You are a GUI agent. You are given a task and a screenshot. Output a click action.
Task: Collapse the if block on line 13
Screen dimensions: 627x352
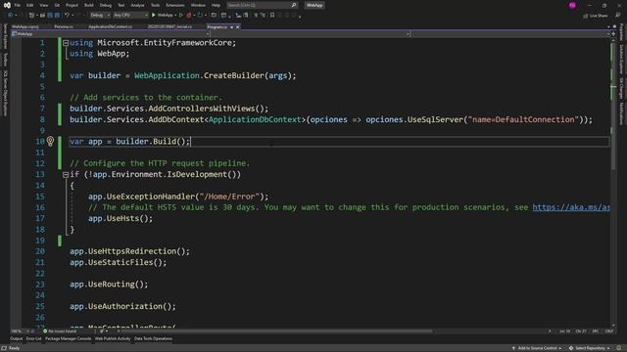[66, 174]
